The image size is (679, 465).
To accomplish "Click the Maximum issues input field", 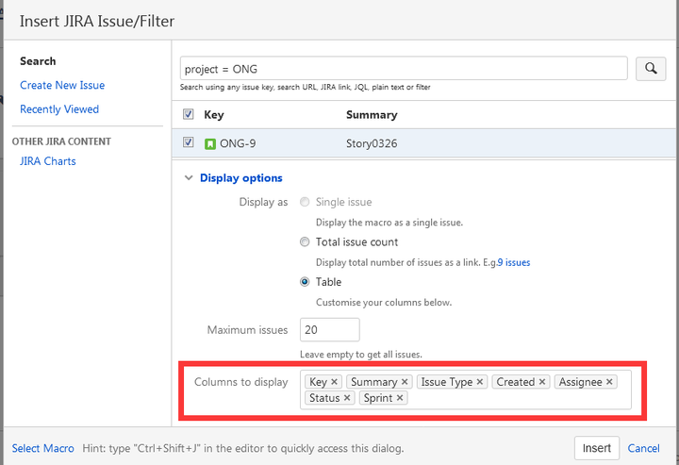I will (329, 329).
